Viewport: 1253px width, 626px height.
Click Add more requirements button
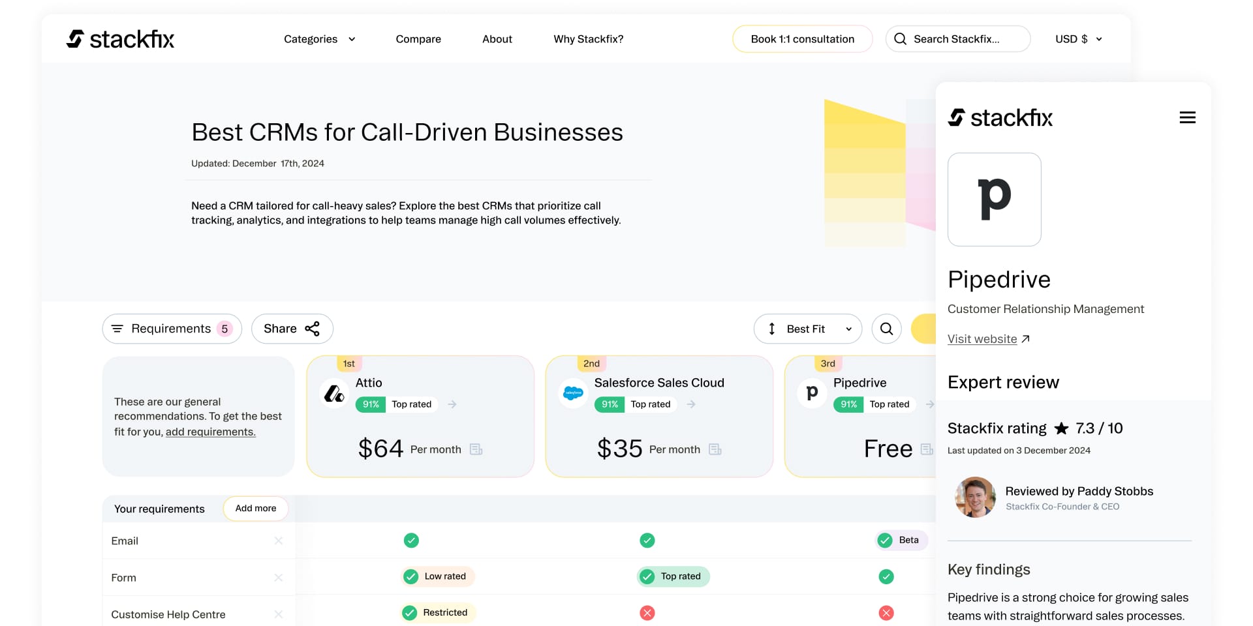point(256,509)
